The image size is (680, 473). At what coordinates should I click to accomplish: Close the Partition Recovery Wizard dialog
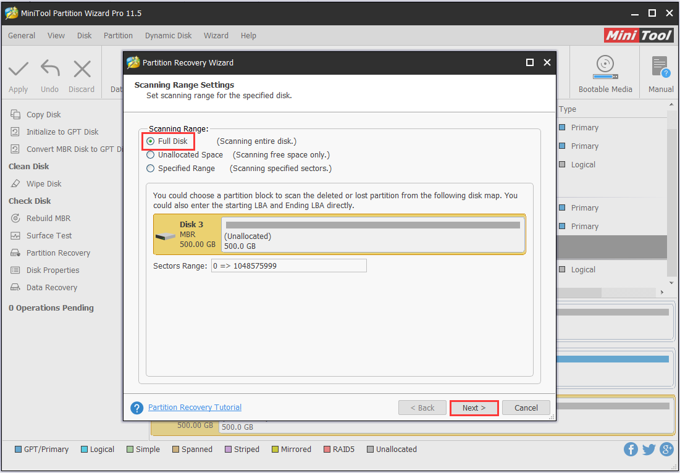pos(547,62)
